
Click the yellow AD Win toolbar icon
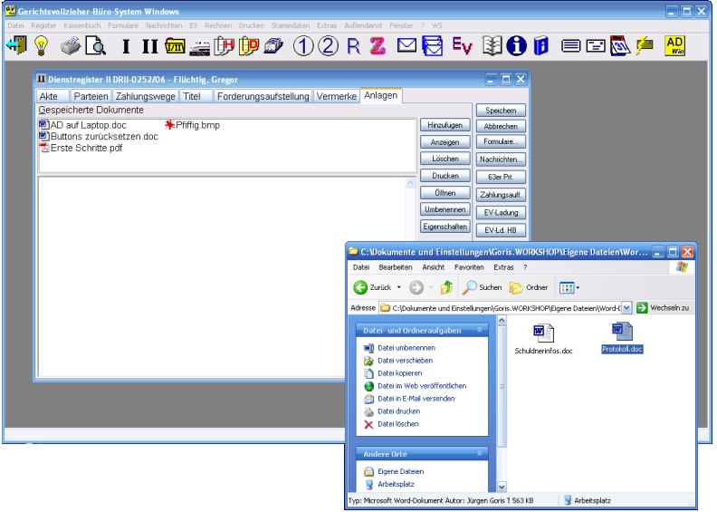674,45
